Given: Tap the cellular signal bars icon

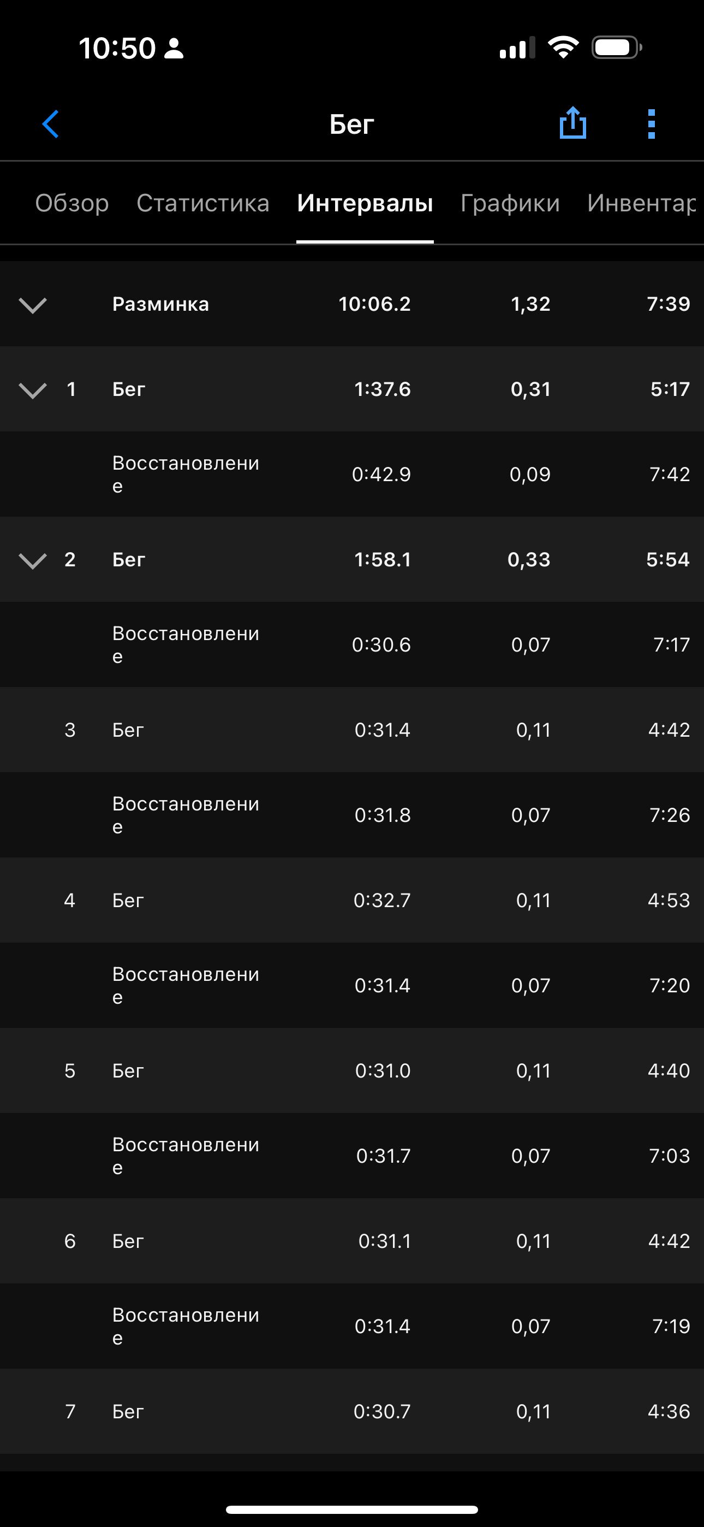Looking at the screenshot, I should (517, 48).
